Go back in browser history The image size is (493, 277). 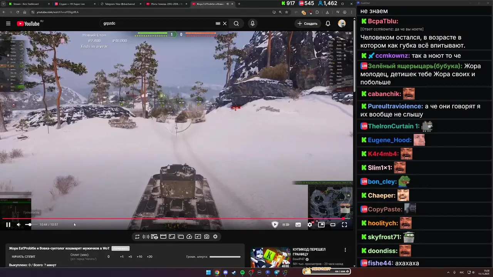click(x=4, y=12)
